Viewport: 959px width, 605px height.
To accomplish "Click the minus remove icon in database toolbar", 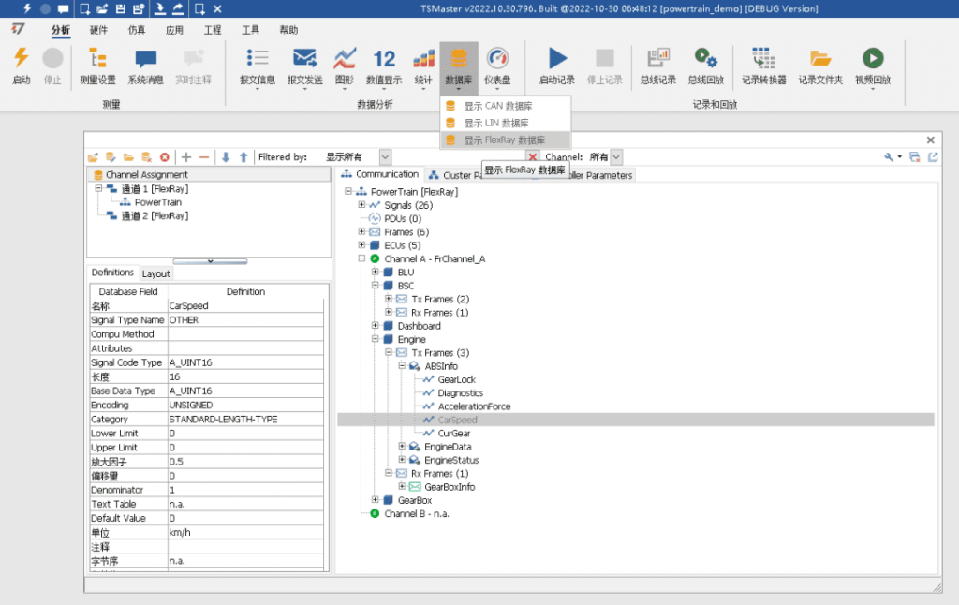I will [204, 157].
